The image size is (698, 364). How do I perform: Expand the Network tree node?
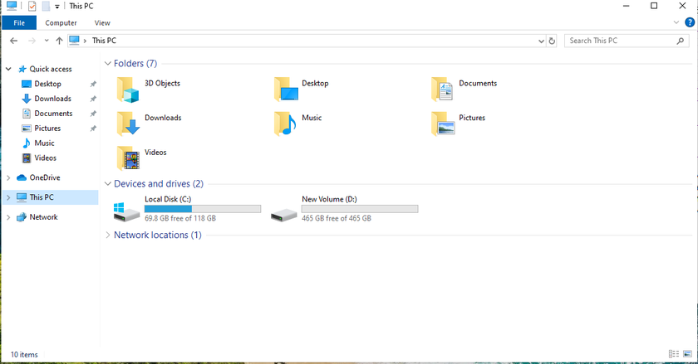click(x=8, y=217)
